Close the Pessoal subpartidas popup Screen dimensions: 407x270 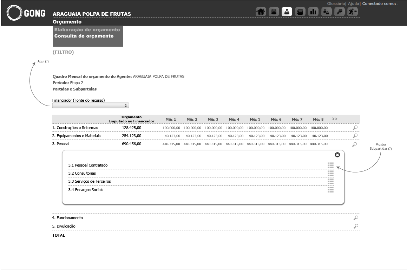[337, 155]
